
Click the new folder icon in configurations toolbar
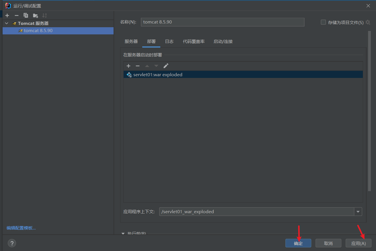pyautogui.click(x=35, y=15)
